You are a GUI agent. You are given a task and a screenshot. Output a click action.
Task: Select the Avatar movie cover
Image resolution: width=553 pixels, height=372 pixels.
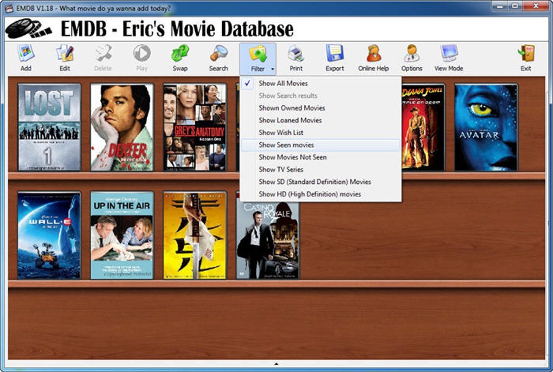tap(486, 127)
